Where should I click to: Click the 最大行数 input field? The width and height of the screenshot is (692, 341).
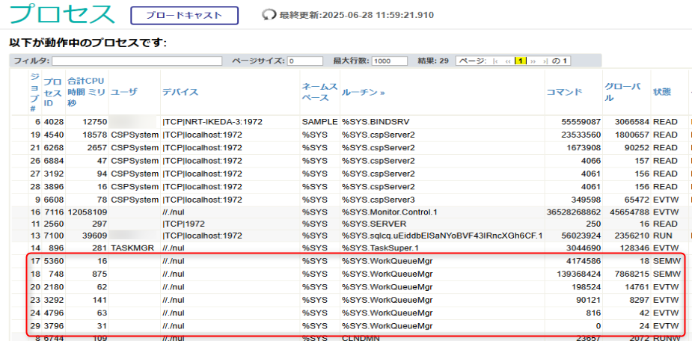tap(389, 61)
